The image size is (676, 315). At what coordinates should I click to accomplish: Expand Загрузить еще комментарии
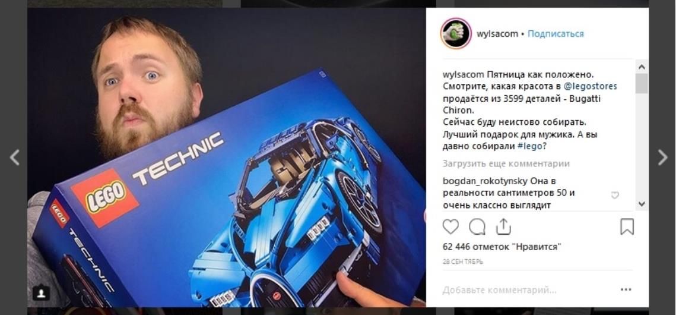pyautogui.click(x=506, y=163)
